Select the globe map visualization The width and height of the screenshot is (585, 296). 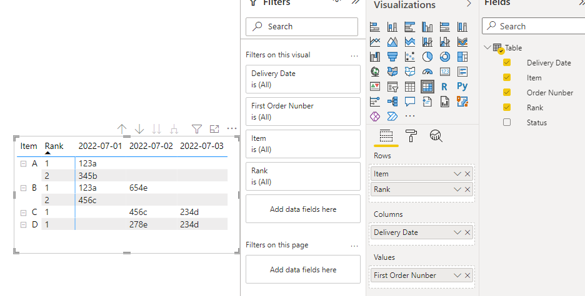click(374, 72)
